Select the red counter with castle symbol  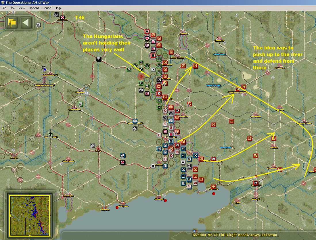(x=159, y=86)
